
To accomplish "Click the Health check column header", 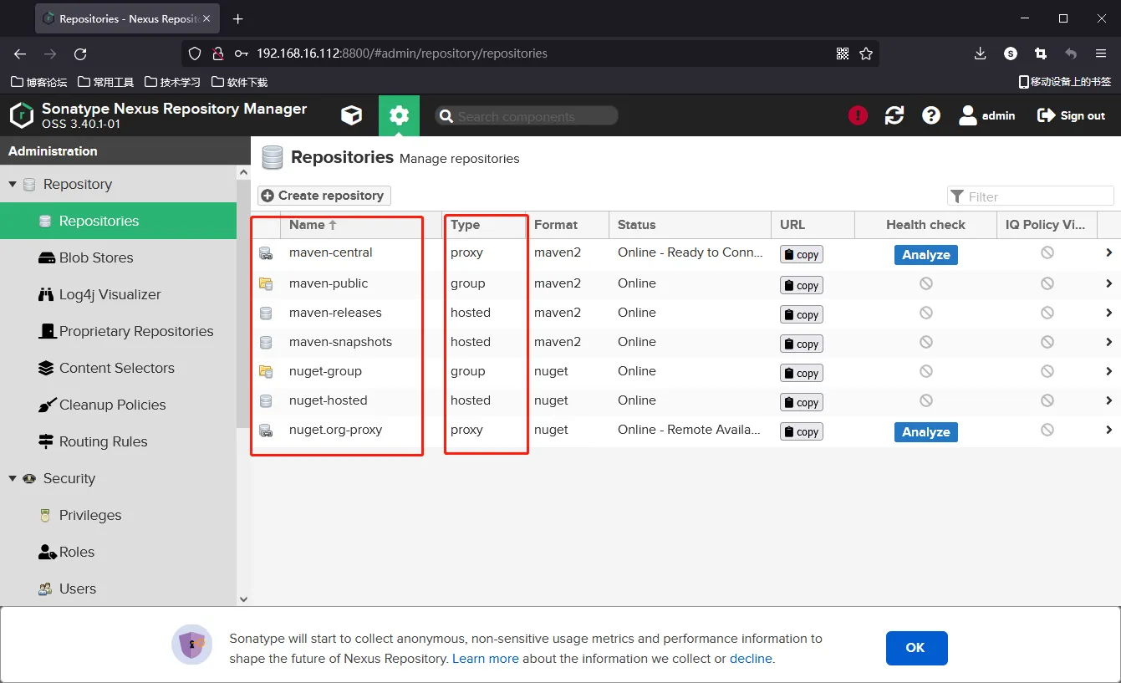I will (925, 225).
